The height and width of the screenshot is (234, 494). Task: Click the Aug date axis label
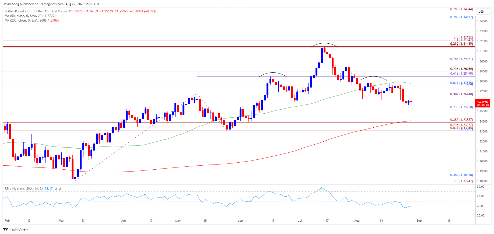click(357, 221)
